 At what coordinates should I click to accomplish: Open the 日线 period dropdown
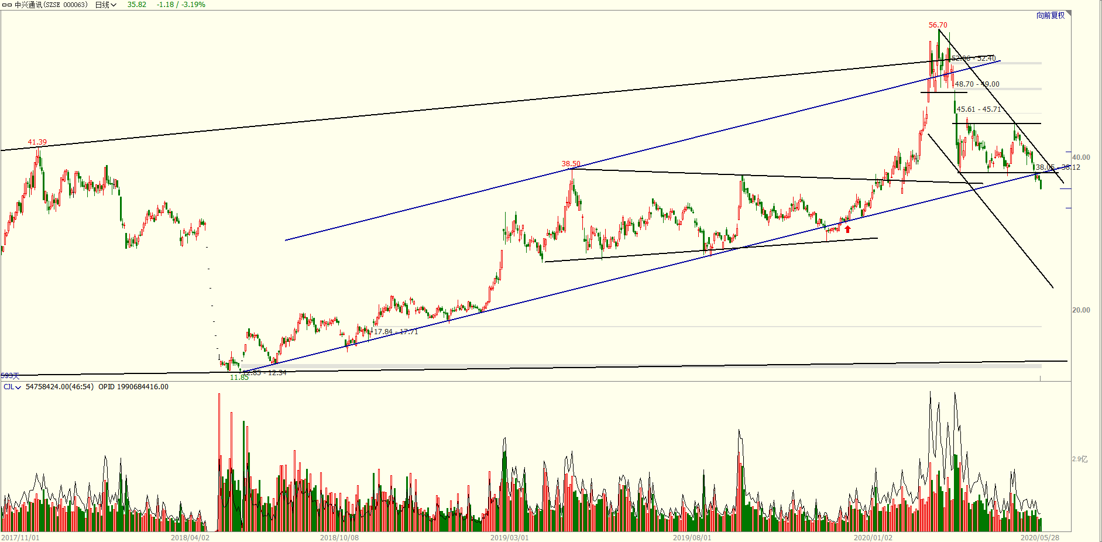coord(106,5)
